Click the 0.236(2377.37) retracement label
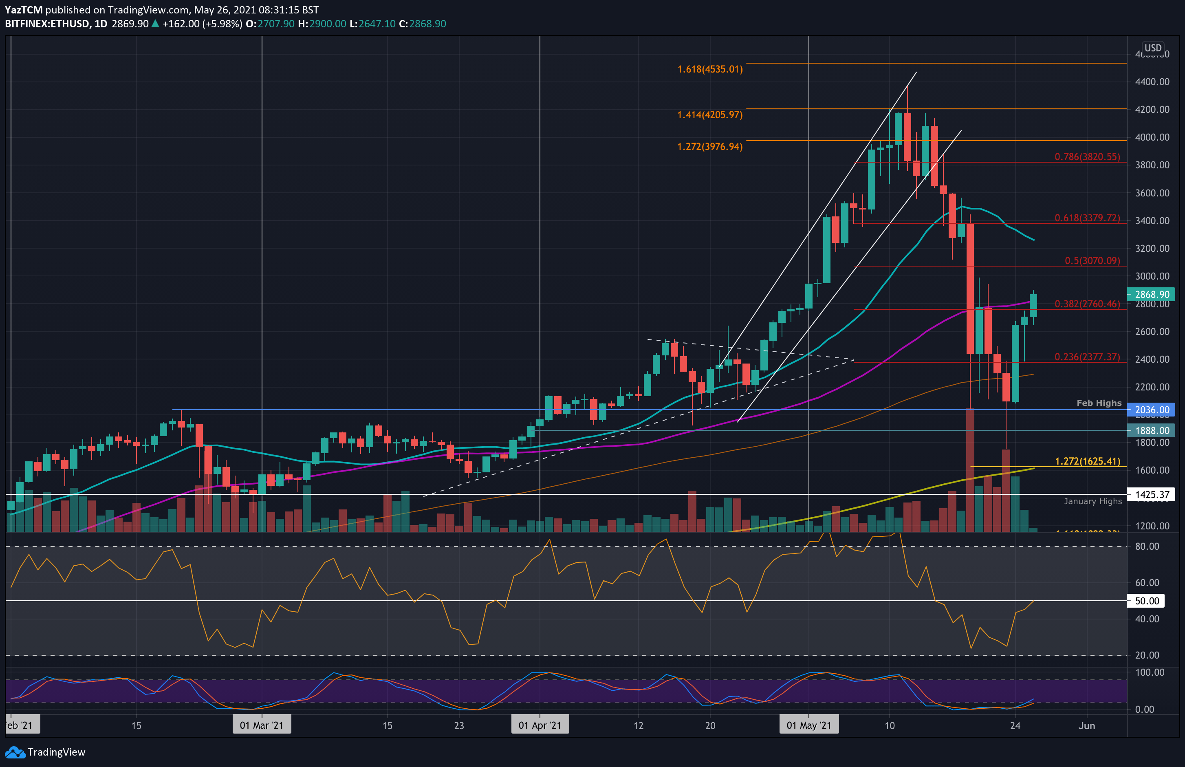 pyautogui.click(x=1087, y=357)
